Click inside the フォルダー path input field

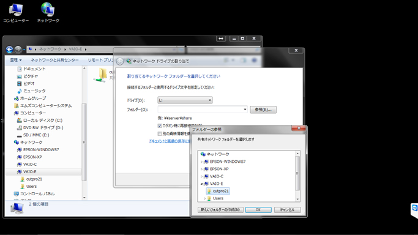pos(200,110)
